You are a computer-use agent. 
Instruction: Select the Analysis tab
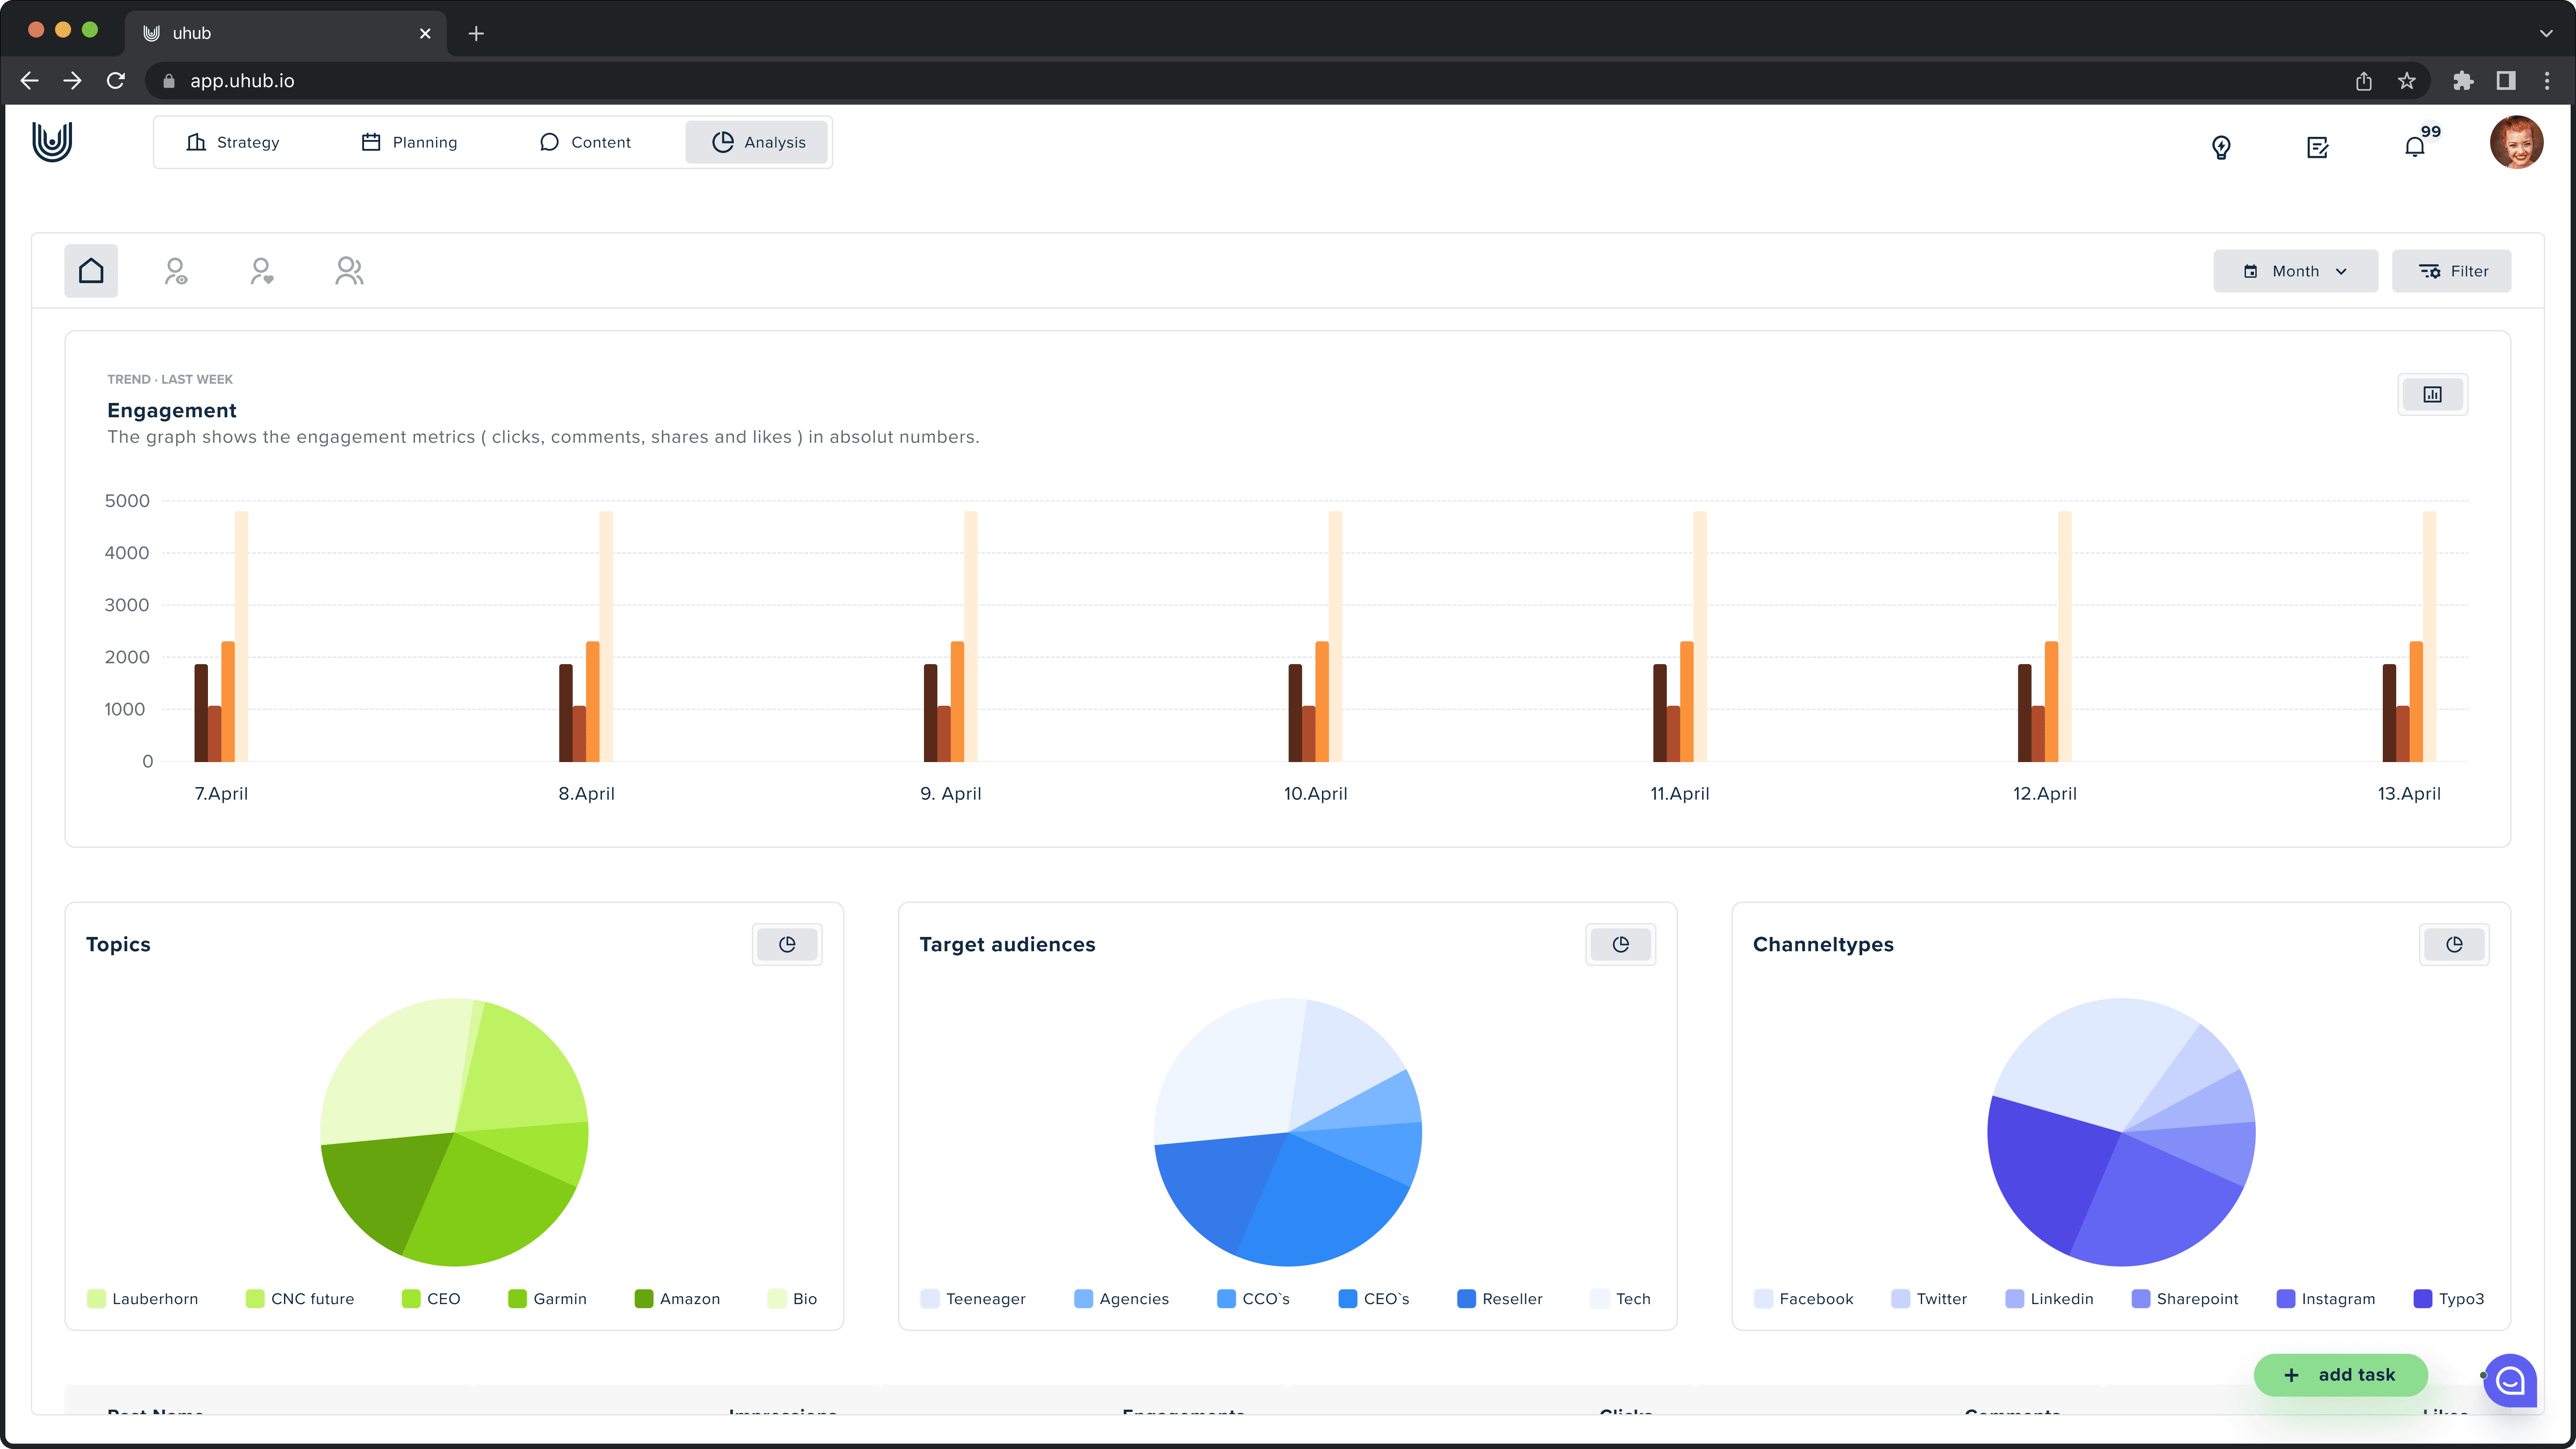click(x=758, y=142)
